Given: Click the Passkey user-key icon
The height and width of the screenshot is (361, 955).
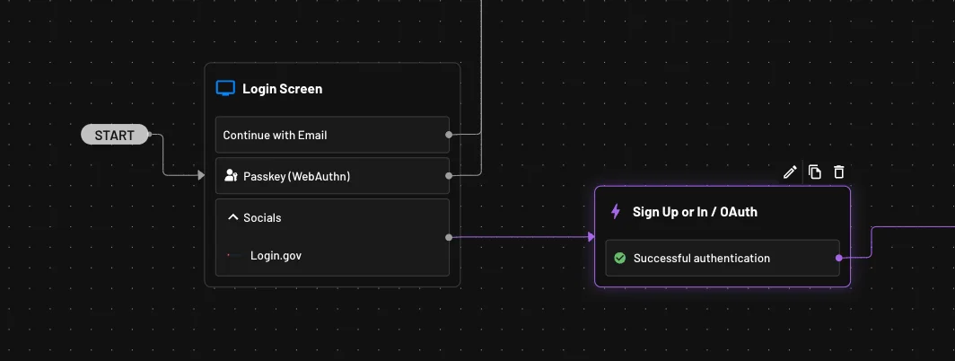Looking at the screenshot, I should [x=231, y=176].
